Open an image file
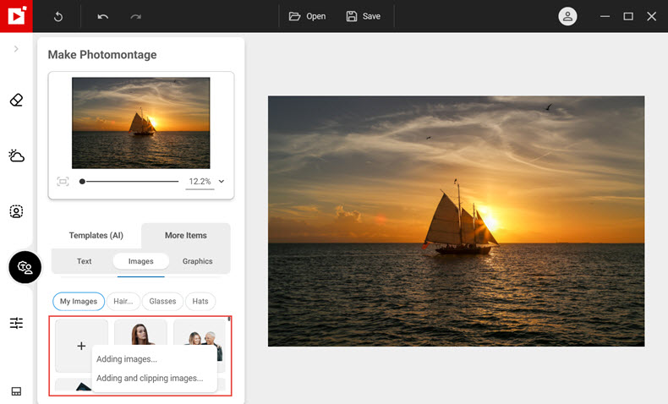 pyautogui.click(x=307, y=16)
